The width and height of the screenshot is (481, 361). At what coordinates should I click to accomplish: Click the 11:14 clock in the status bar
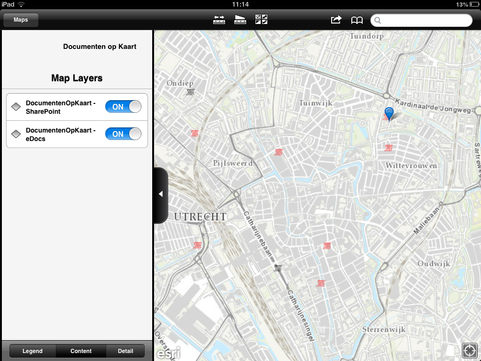pos(240,4)
